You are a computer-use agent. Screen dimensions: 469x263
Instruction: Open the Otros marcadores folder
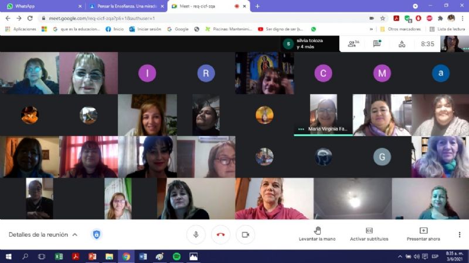pyautogui.click(x=400, y=29)
